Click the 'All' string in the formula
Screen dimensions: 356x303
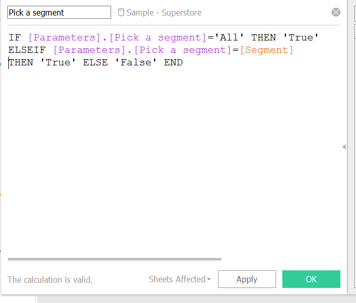[229, 37]
